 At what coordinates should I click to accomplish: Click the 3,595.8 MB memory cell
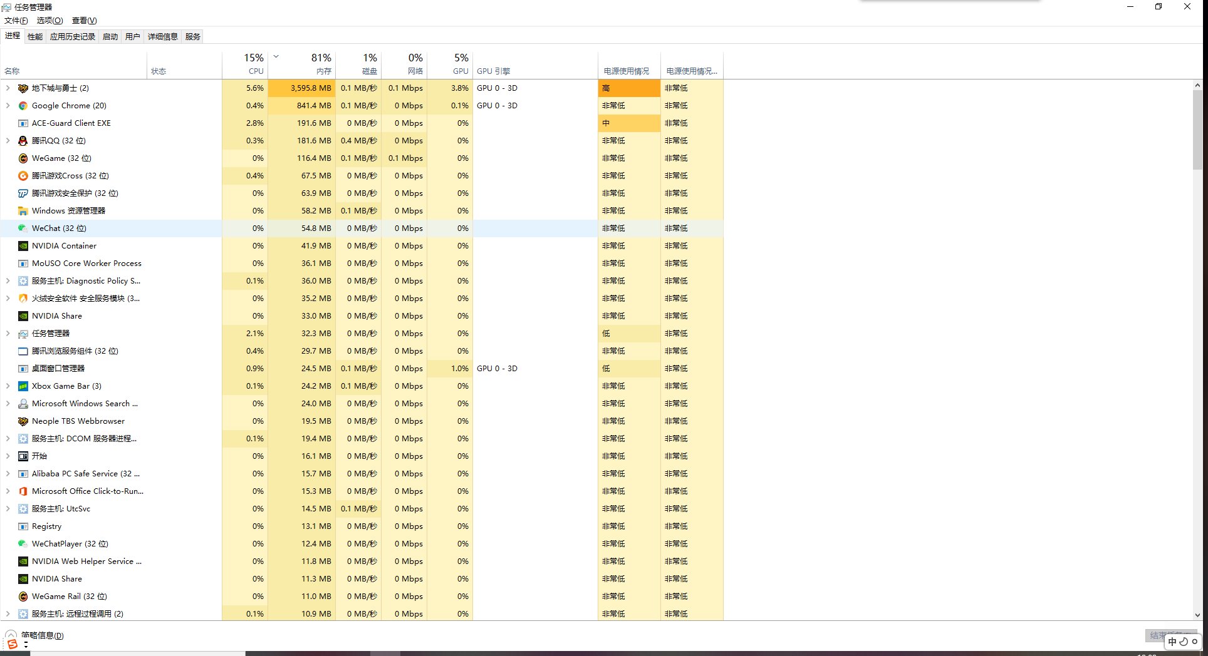coord(301,88)
